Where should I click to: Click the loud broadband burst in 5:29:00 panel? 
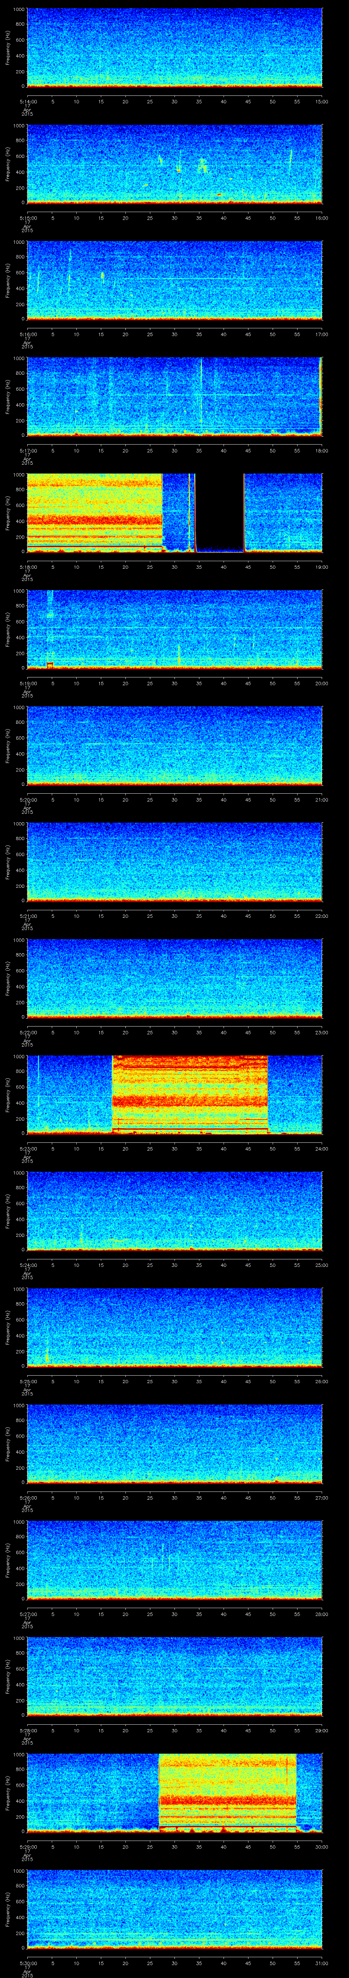(x=227, y=1790)
